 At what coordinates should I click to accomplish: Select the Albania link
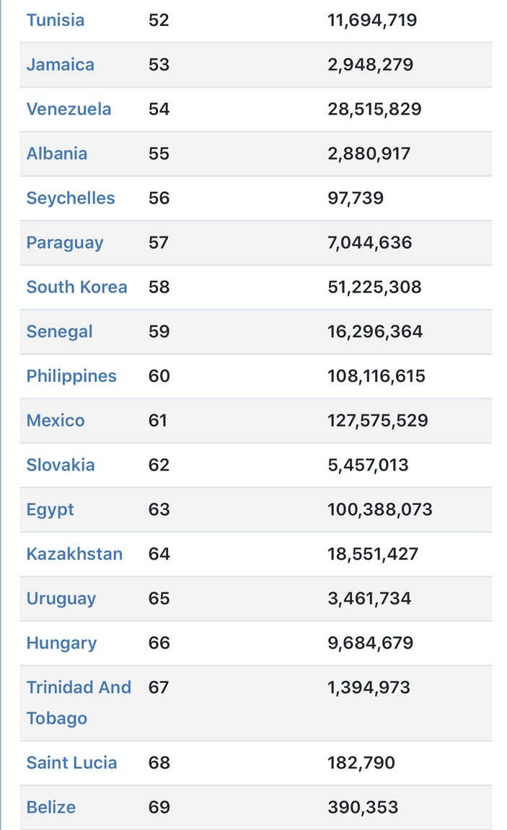coord(57,153)
